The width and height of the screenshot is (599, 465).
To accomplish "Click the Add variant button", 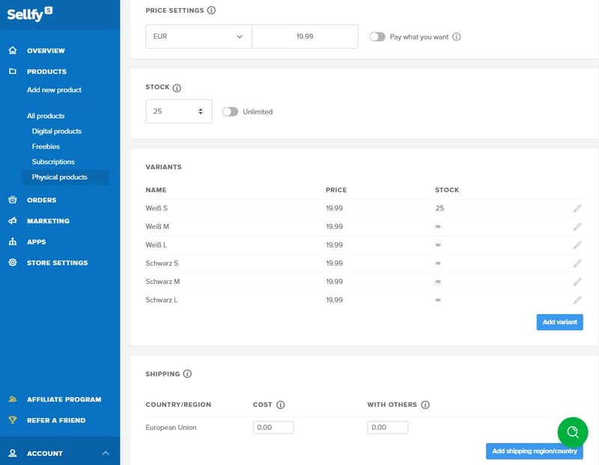I will click(559, 322).
